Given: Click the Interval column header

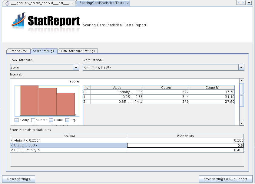Looking at the screenshot, I should coord(69,136).
